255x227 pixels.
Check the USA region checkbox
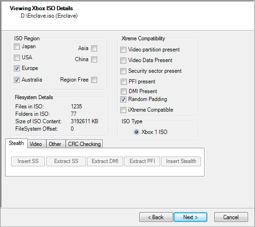click(17, 57)
